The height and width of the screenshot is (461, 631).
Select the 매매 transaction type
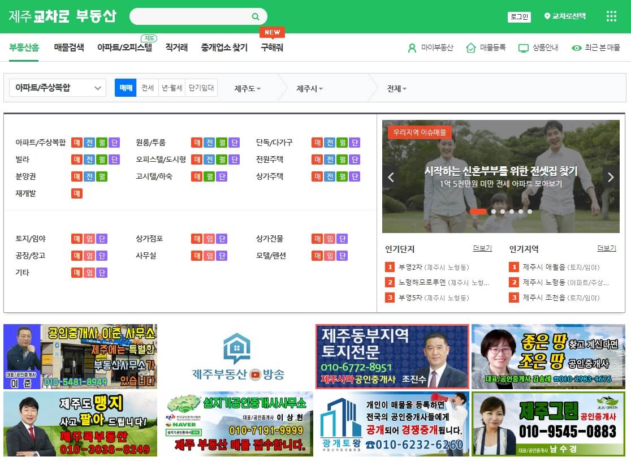tap(126, 88)
